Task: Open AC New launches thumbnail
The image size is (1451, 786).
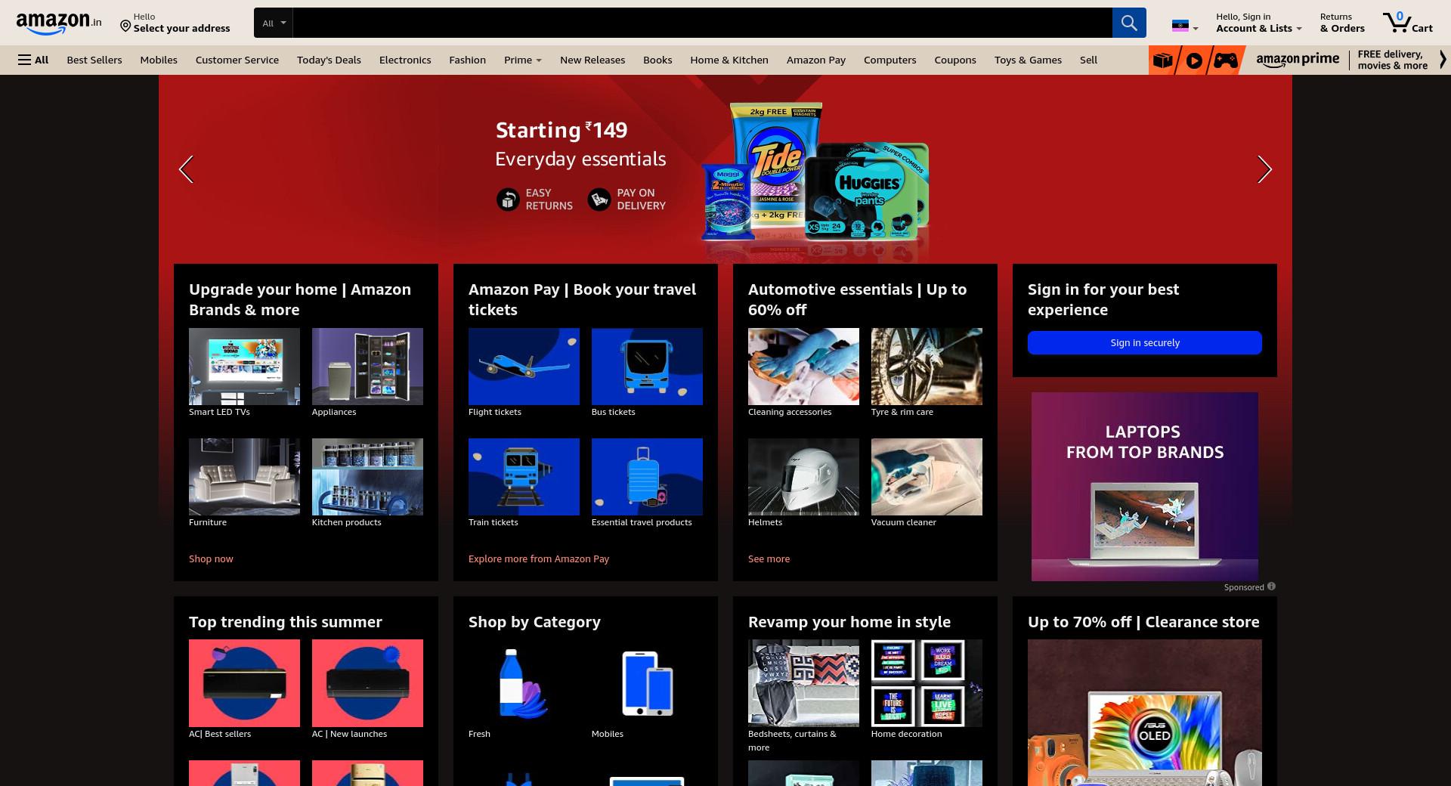Action: [367, 683]
